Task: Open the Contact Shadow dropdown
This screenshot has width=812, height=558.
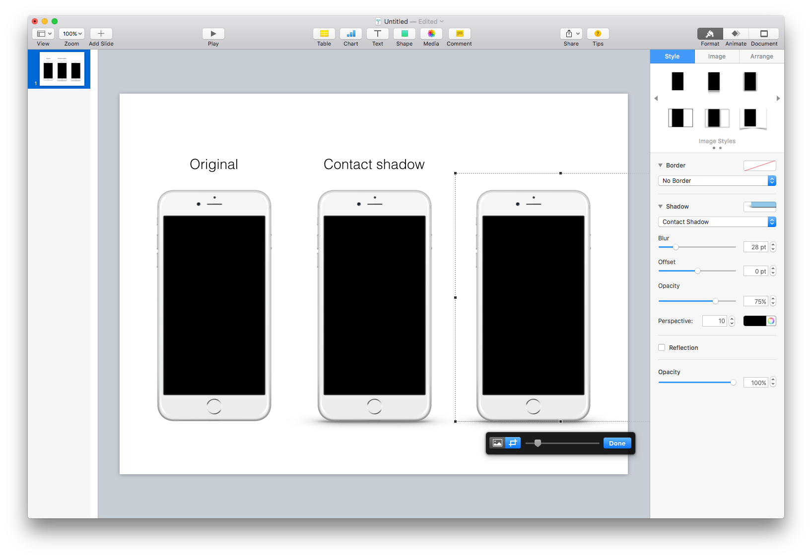Action: click(716, 222)
